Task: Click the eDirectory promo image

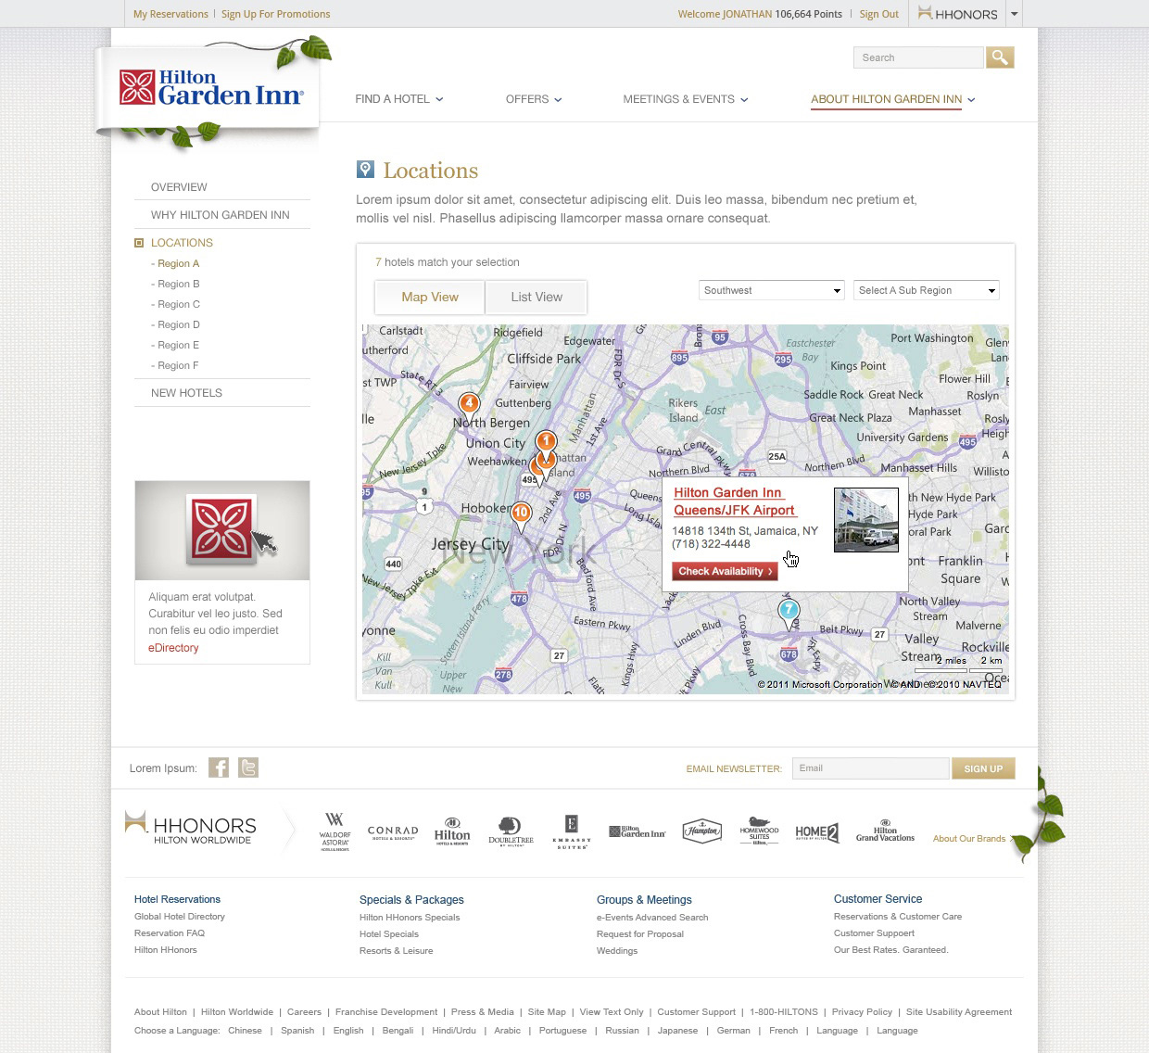Action: pyautogui.click(x=222, y=530)
